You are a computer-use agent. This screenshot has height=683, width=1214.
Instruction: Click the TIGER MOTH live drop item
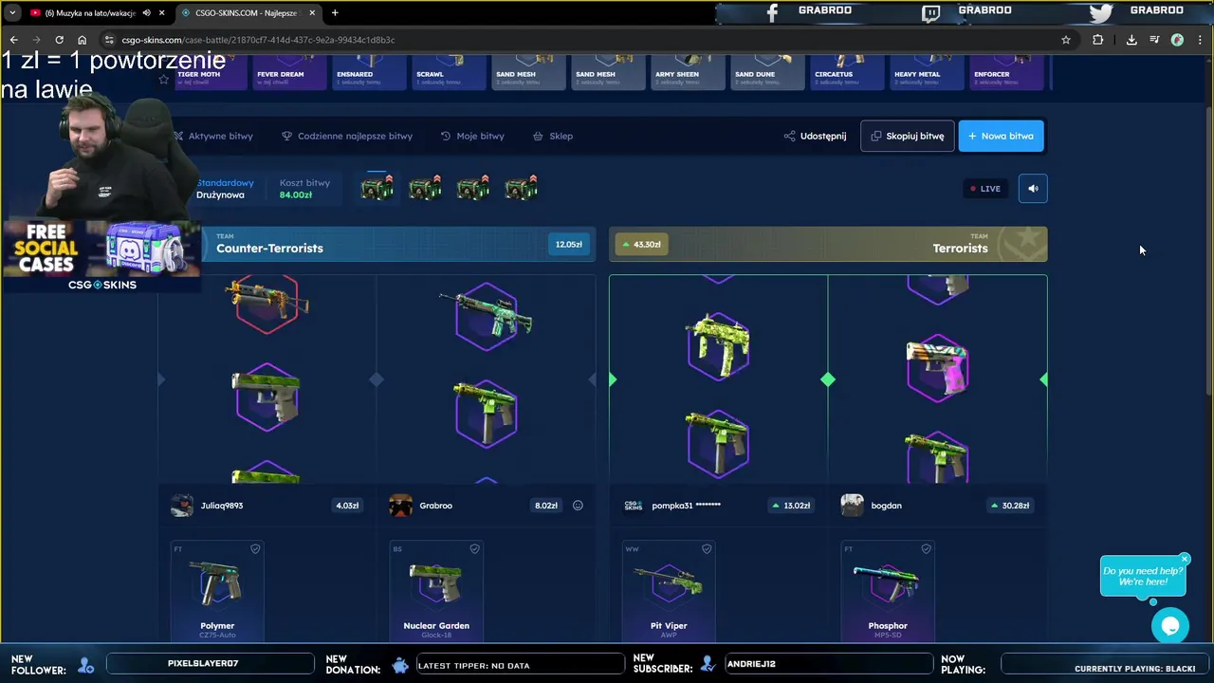click(210, 73)
